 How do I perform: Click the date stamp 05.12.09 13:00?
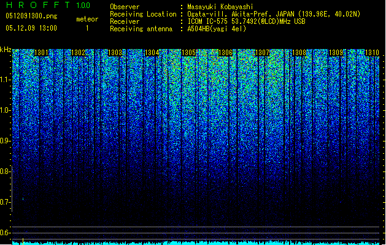tap(31, 28)
